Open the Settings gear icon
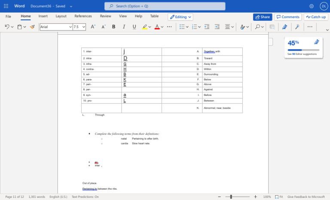 [x=312, y=6]
